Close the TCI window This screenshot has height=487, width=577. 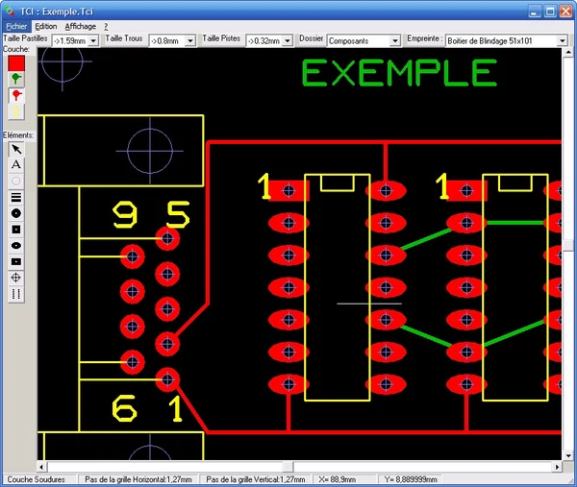pyautogui.click(x=565, y=12)
